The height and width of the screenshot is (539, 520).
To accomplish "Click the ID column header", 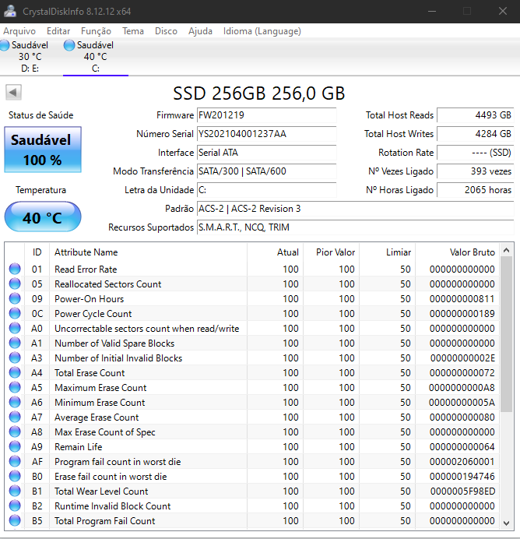I will click(37, 252).
